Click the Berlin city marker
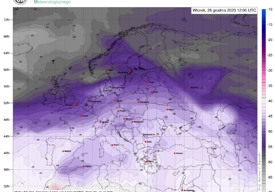275x192 pixels. pyautogui.click(x=115, y=101)
